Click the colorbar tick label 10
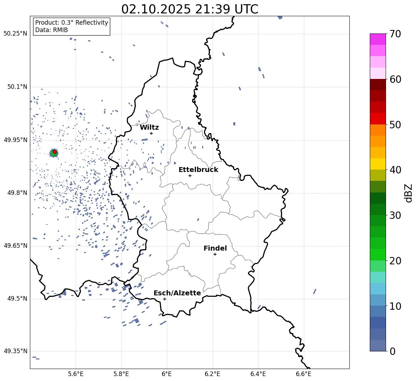This screenshot has width=417, height=381. (x=395, y=306)
